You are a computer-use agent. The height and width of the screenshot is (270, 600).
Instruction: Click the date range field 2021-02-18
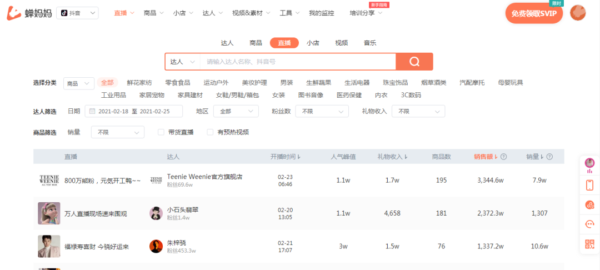[133, 111]
